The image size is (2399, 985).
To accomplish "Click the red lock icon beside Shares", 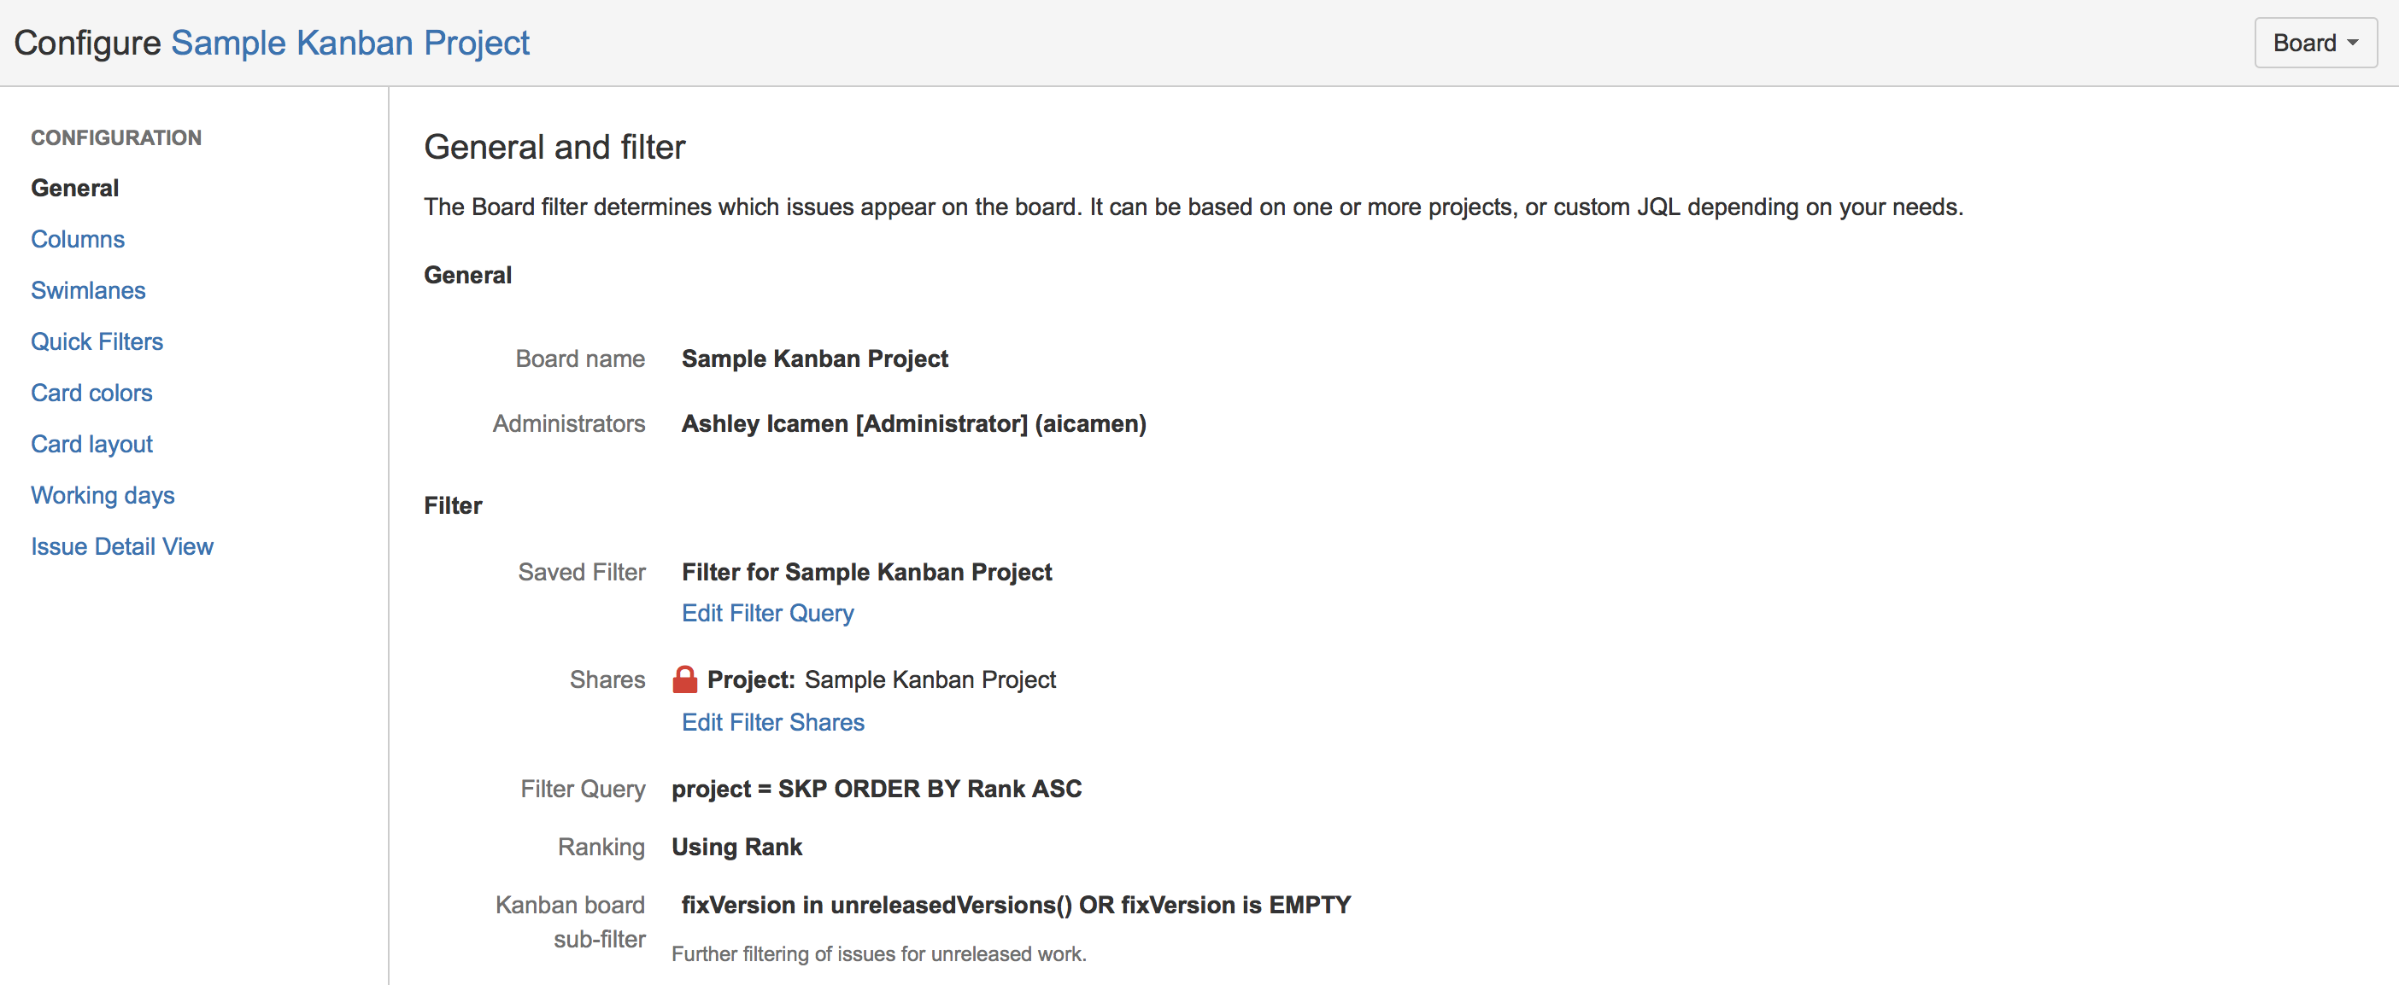I will tap(684, 679).
